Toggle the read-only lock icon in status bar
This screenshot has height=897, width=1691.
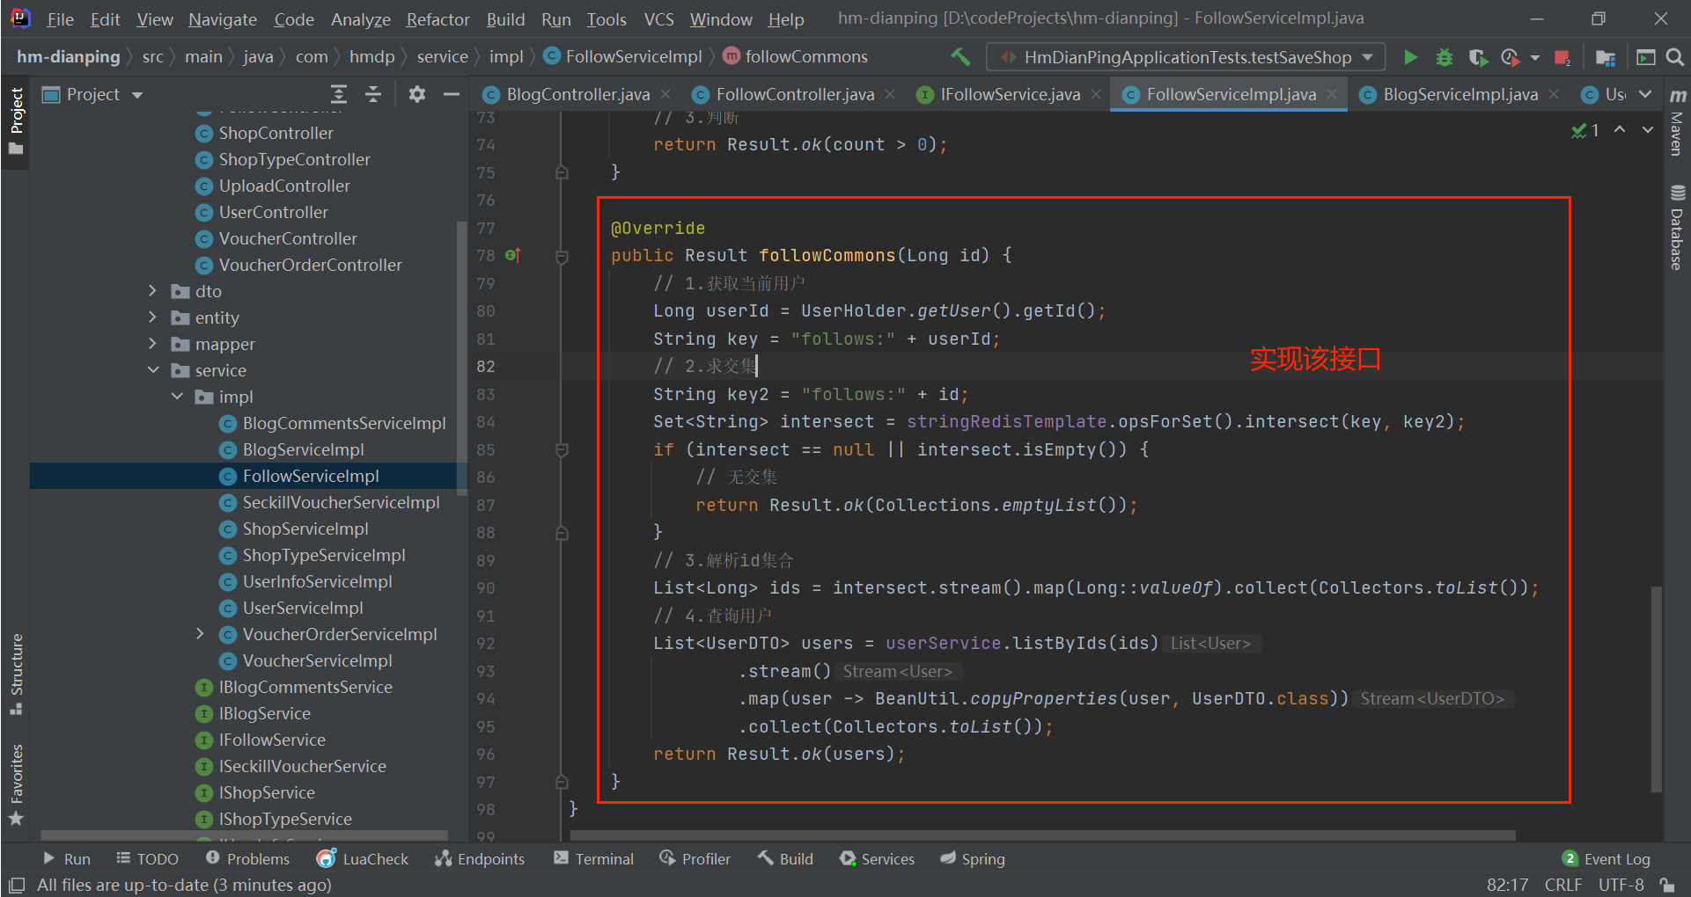[1666, 885]
